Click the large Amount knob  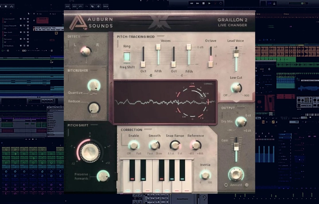point(236,174)
